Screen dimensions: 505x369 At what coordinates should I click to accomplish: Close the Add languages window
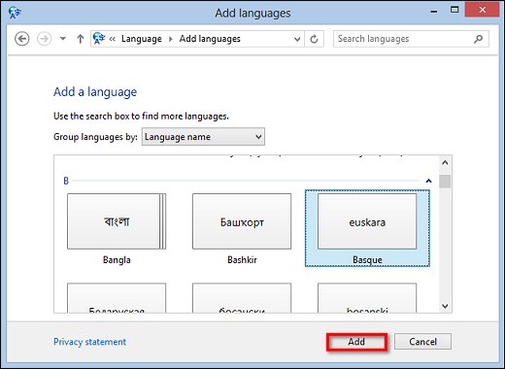[x=482, y=10]
